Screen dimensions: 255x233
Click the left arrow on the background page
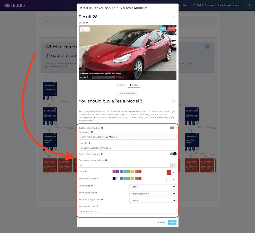48,21
